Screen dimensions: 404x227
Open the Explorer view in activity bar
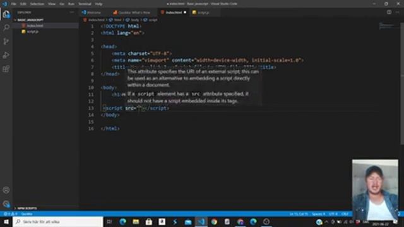(6, 14)
